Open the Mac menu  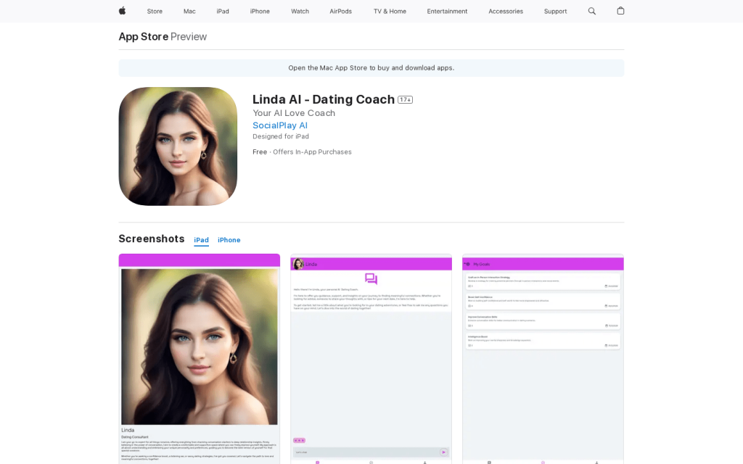pyautogui.click(x=189, y=12)
